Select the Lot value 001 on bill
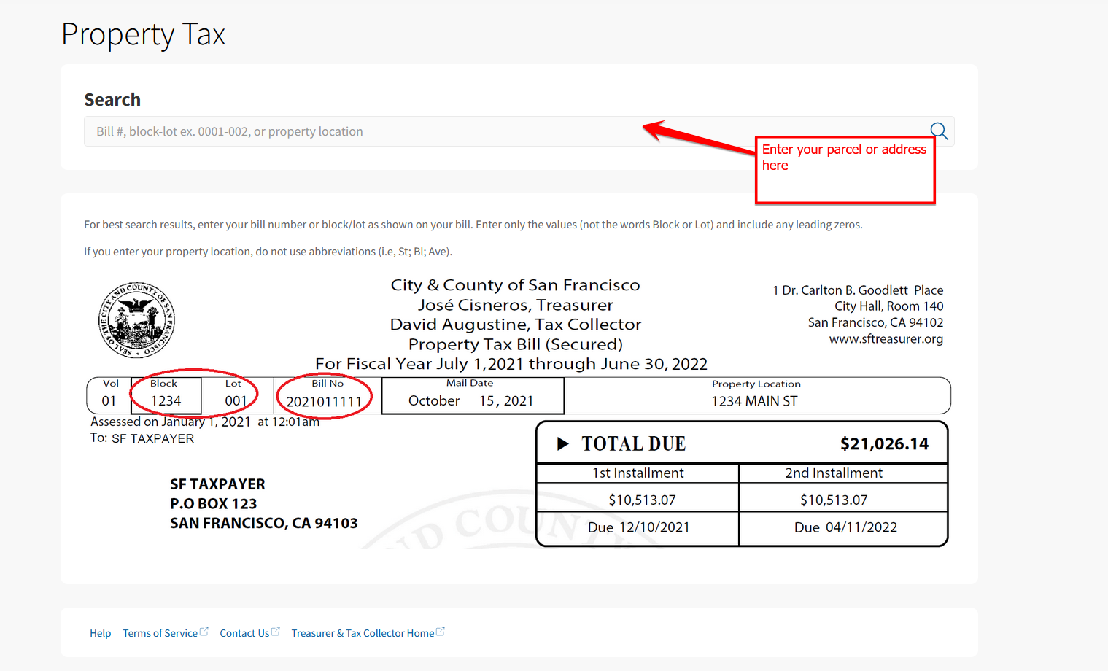This screenshot has width=1108, height=671. [x=236, y=401]
